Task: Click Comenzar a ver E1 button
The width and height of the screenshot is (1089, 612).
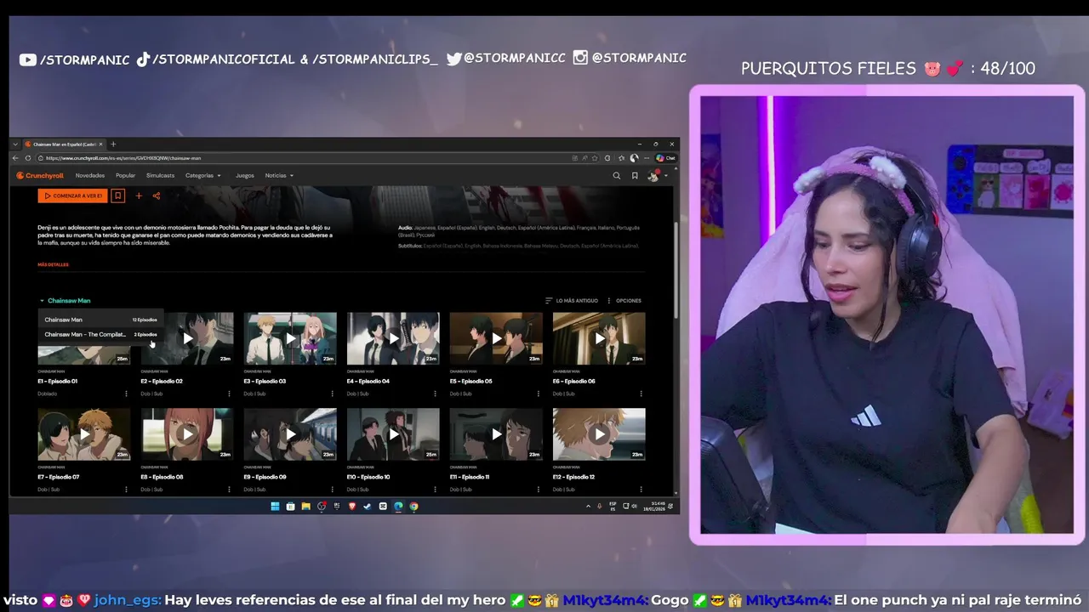Action: click(x=72, y=195)
